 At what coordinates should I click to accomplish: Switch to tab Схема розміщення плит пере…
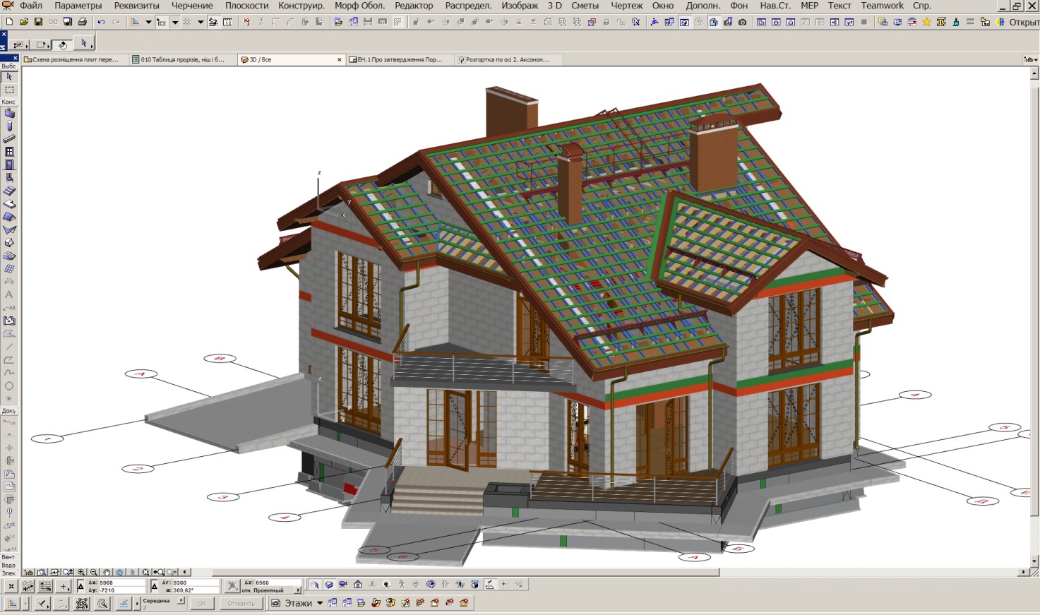pyautogui.click(x=76, y=60)
